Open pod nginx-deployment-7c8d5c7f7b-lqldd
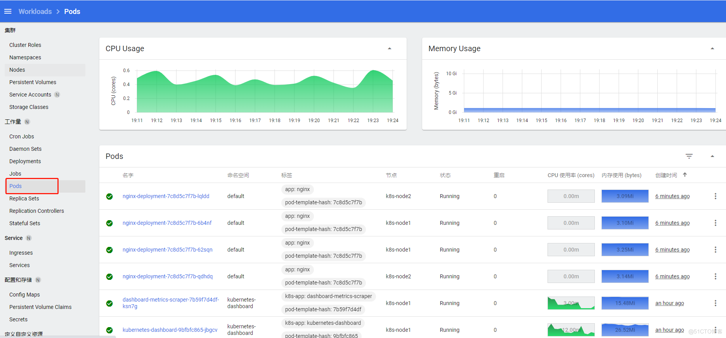The height and width of the screenshot is (338, 726). tap(166, 196)
